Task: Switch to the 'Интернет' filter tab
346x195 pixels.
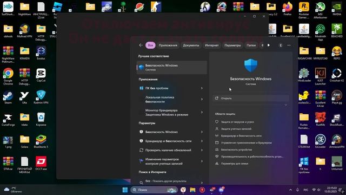Action: (x=212, y=45)
